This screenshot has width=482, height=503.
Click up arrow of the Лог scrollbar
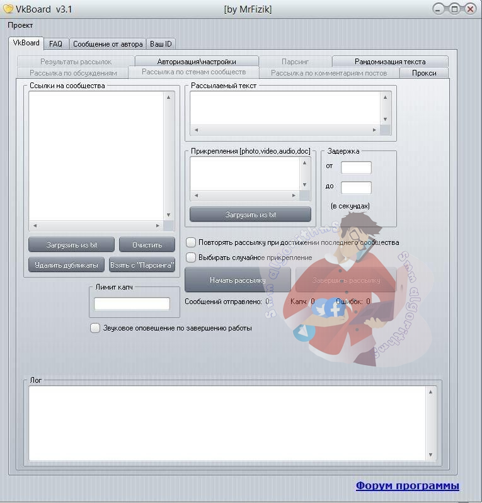click(430, 392)
